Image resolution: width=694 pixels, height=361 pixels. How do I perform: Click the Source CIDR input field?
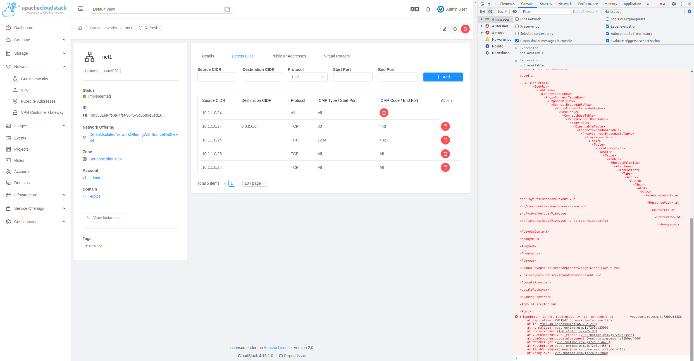tap(217, 77)
